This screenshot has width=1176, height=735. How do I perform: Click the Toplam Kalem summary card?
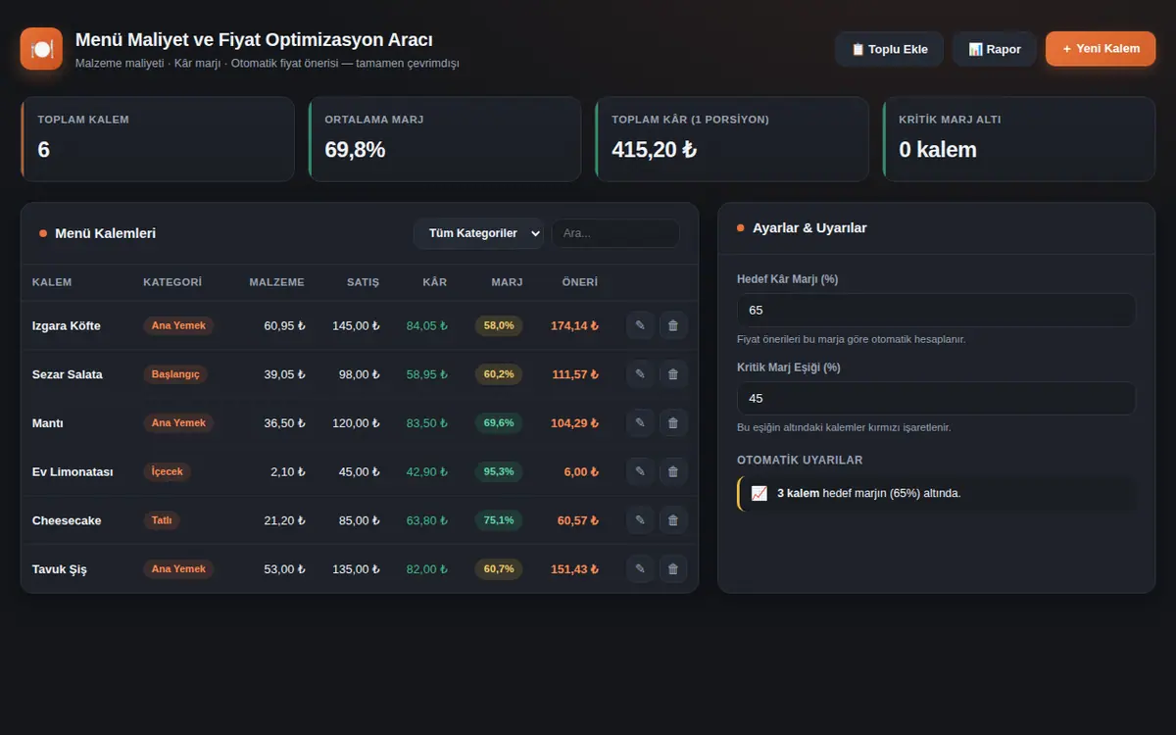pos(158,139)
